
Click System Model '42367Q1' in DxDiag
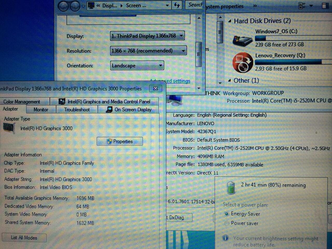tap(207, 132)
